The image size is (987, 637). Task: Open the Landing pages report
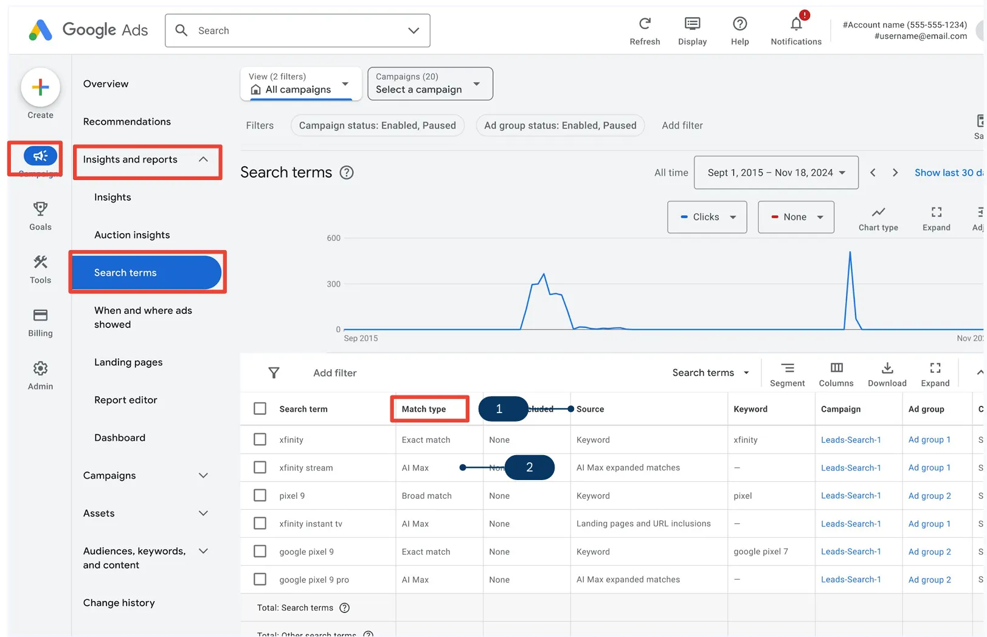tap(128, 362)
